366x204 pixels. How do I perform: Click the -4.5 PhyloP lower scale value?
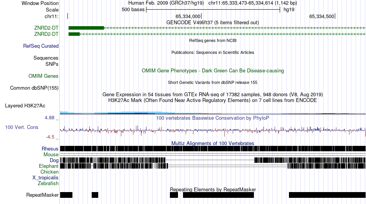pos(50,137)
